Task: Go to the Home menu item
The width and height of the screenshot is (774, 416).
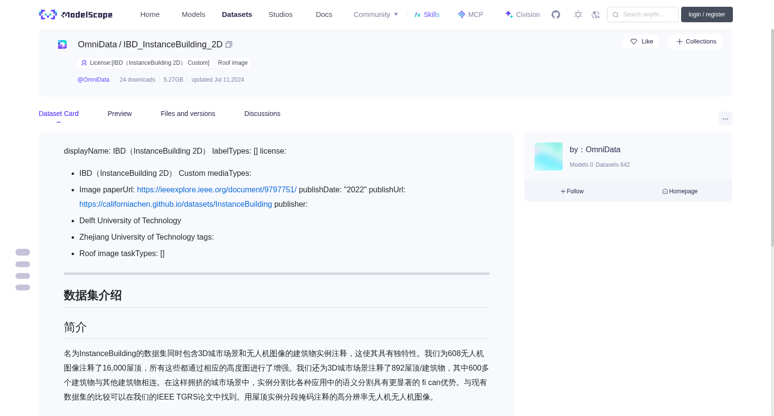Action: pos(150,14)
